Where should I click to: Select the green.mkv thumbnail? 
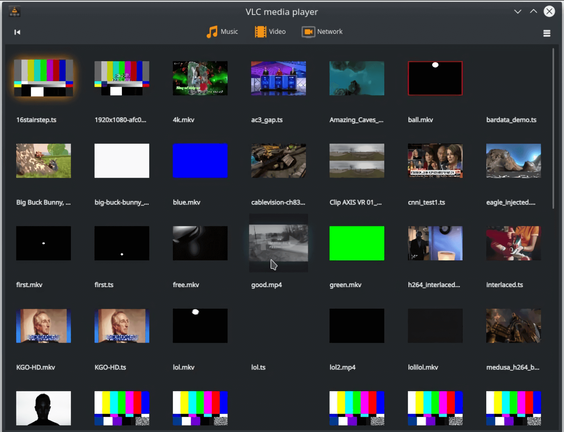pyautogui.click(x=357, y=243)
